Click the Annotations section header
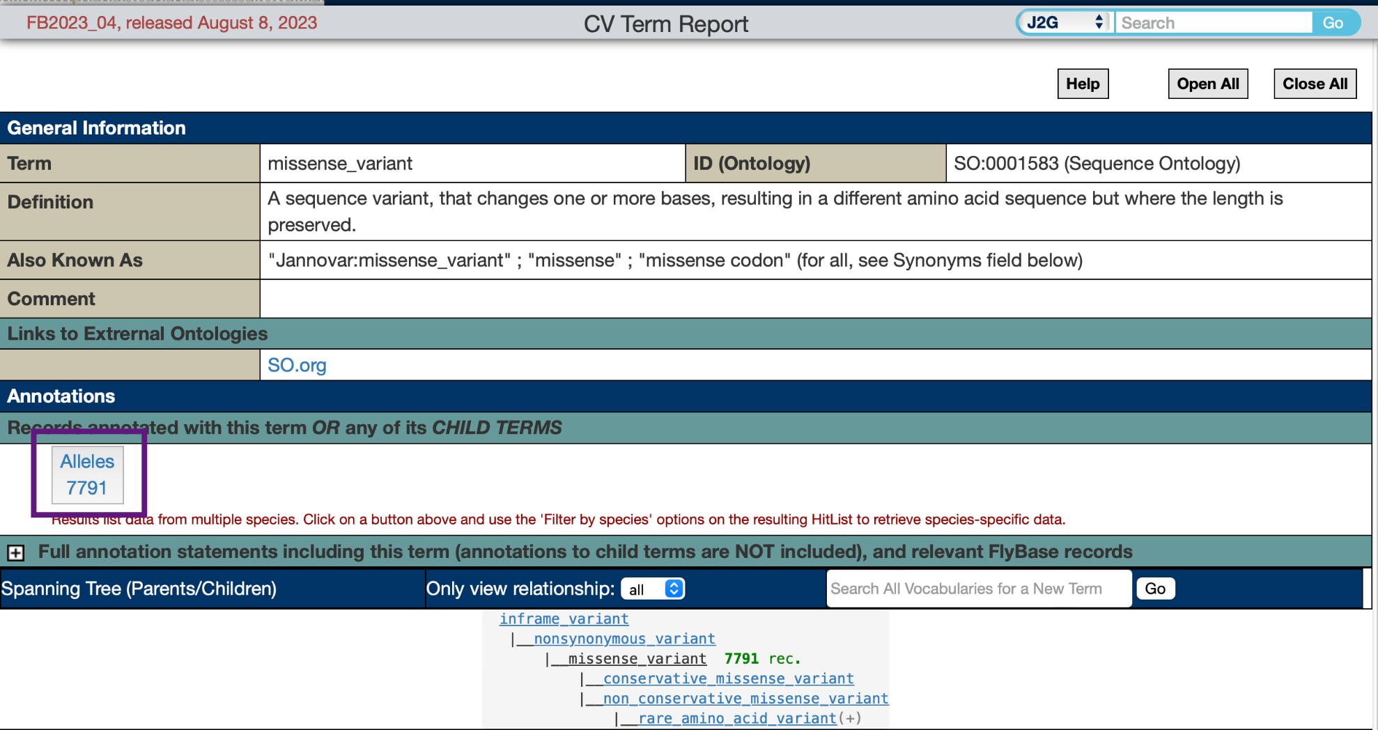Viewport: 1378px width, 730px height. 61,396
